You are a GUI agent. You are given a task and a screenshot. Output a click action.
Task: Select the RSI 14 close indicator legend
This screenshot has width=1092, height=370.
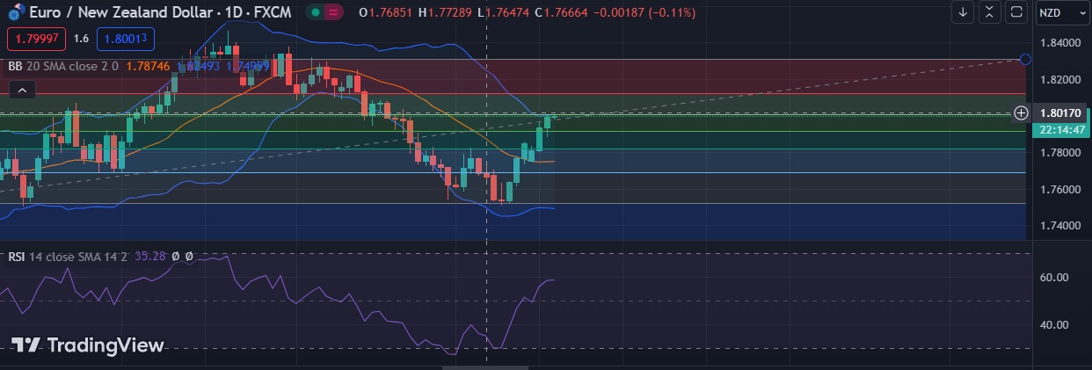point(68,257)
